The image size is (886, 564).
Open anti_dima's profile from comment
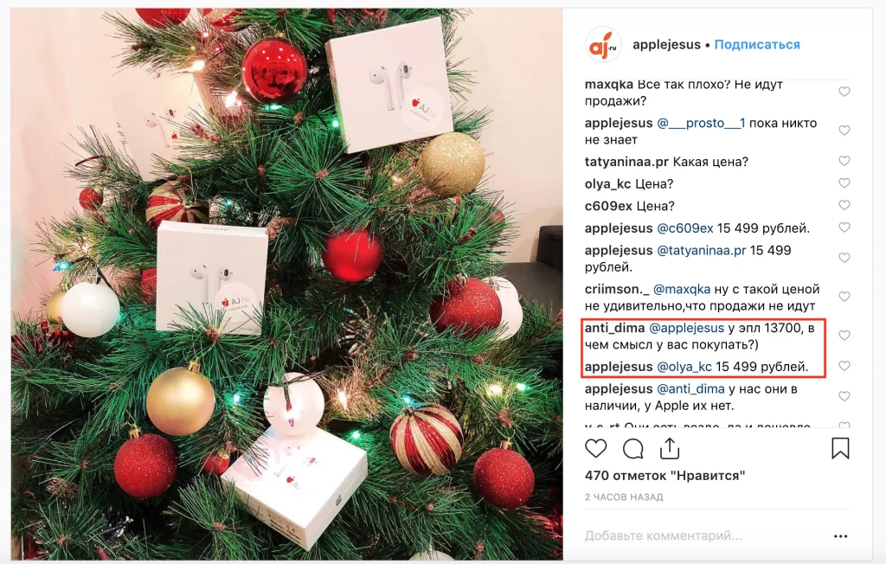point(614,328)
